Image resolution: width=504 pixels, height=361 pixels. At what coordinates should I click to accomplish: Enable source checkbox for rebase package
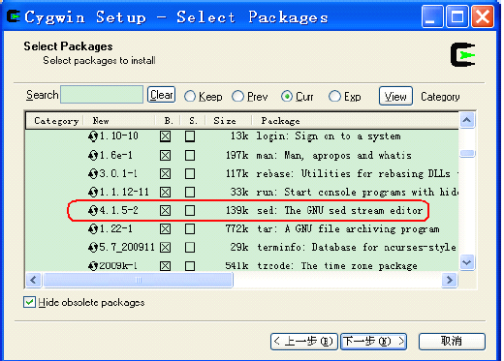(190, 174)
